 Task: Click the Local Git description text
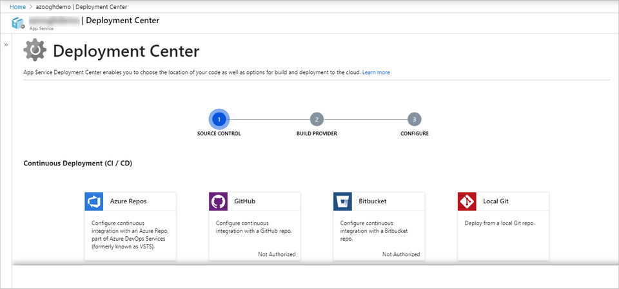[500, 223]
